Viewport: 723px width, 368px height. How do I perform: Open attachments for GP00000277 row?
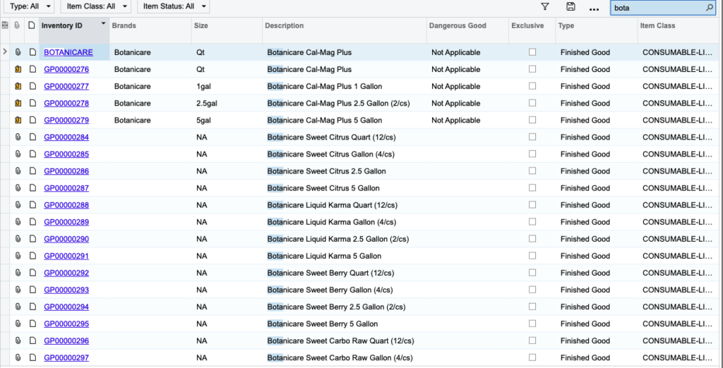(18, 87)
